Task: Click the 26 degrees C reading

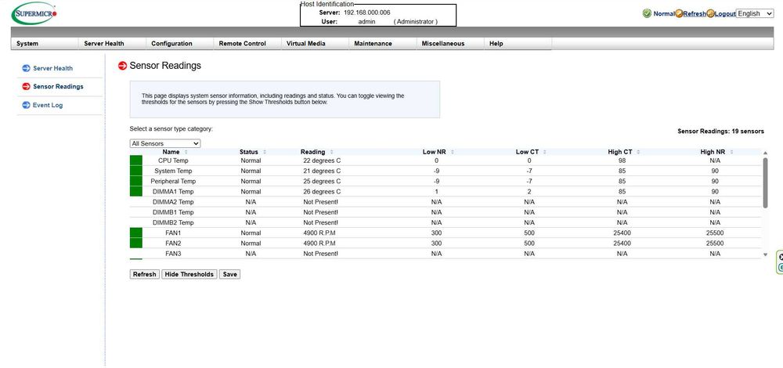Action: point(322,192)
